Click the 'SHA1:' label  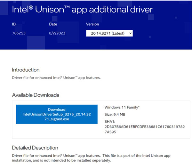110,122
